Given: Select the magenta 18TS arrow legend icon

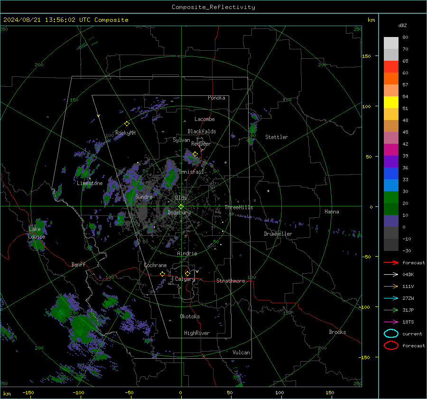Looking at the screenshot, I should 391,322.
